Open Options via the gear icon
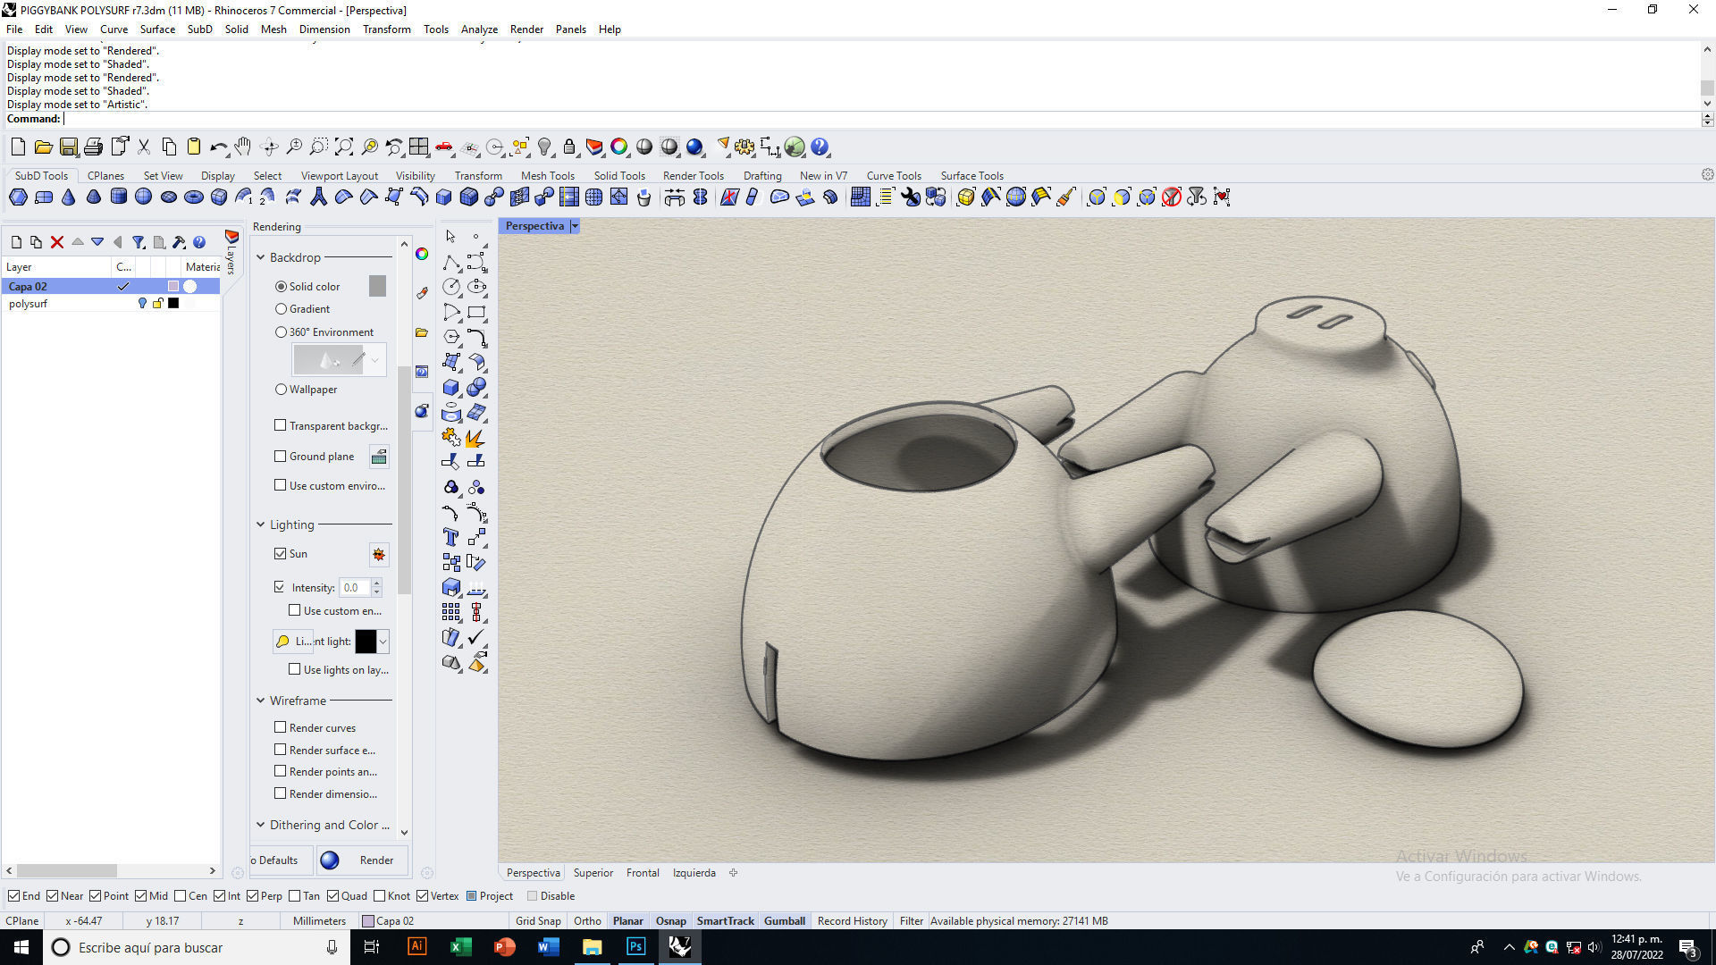Viewport: 1716px width, 965px height. click(x=744, y=147)
